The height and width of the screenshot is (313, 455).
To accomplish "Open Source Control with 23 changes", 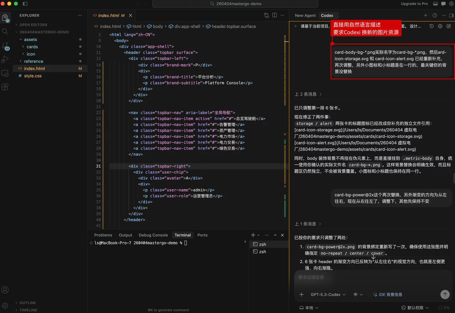I will pyautogui.click(x=5, y=46).
